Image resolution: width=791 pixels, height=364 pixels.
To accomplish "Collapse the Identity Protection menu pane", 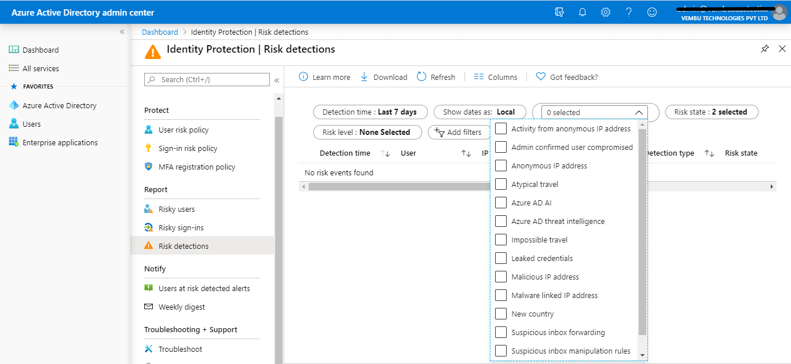I will click(x=277, y=80).
